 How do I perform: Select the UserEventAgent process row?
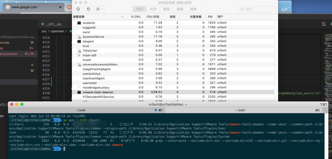coord(173,78)
